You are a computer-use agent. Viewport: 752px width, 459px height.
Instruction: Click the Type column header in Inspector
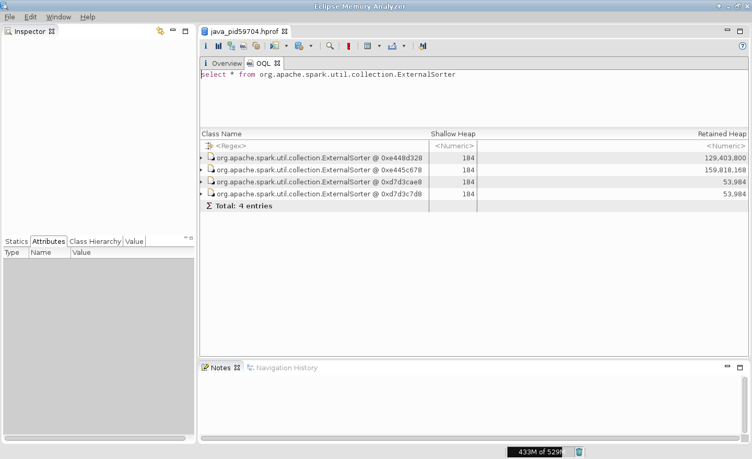(16, 252)
